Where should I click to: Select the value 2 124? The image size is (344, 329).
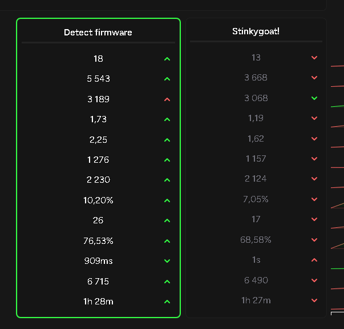coord(256,179)
